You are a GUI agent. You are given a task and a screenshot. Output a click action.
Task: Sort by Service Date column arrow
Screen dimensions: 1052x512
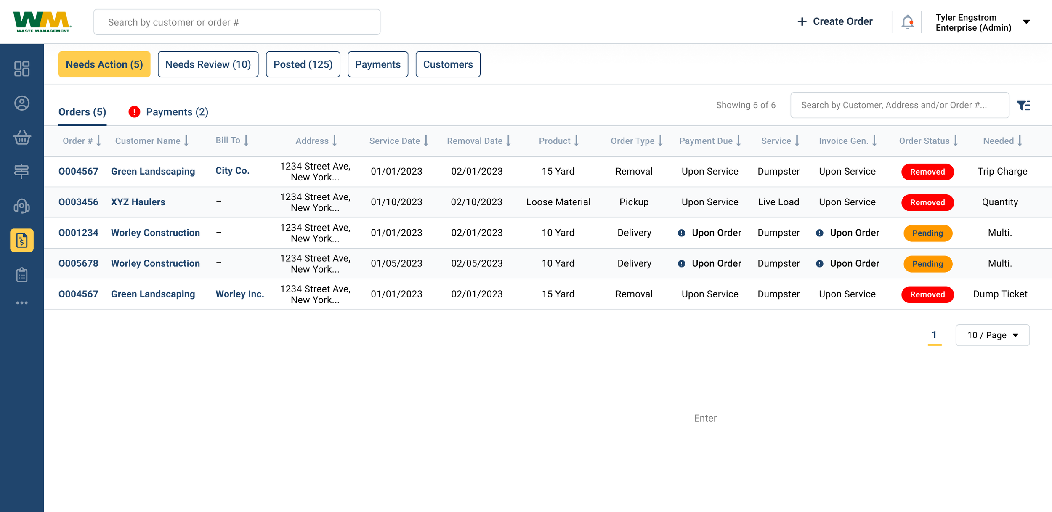426,141
